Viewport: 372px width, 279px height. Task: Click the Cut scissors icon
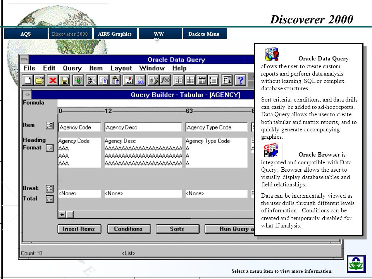(x=91, y=81)
